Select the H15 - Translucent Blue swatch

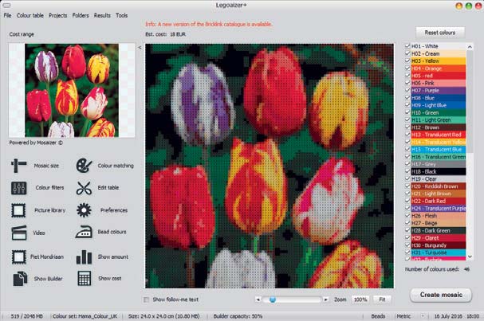pos(439,149)
